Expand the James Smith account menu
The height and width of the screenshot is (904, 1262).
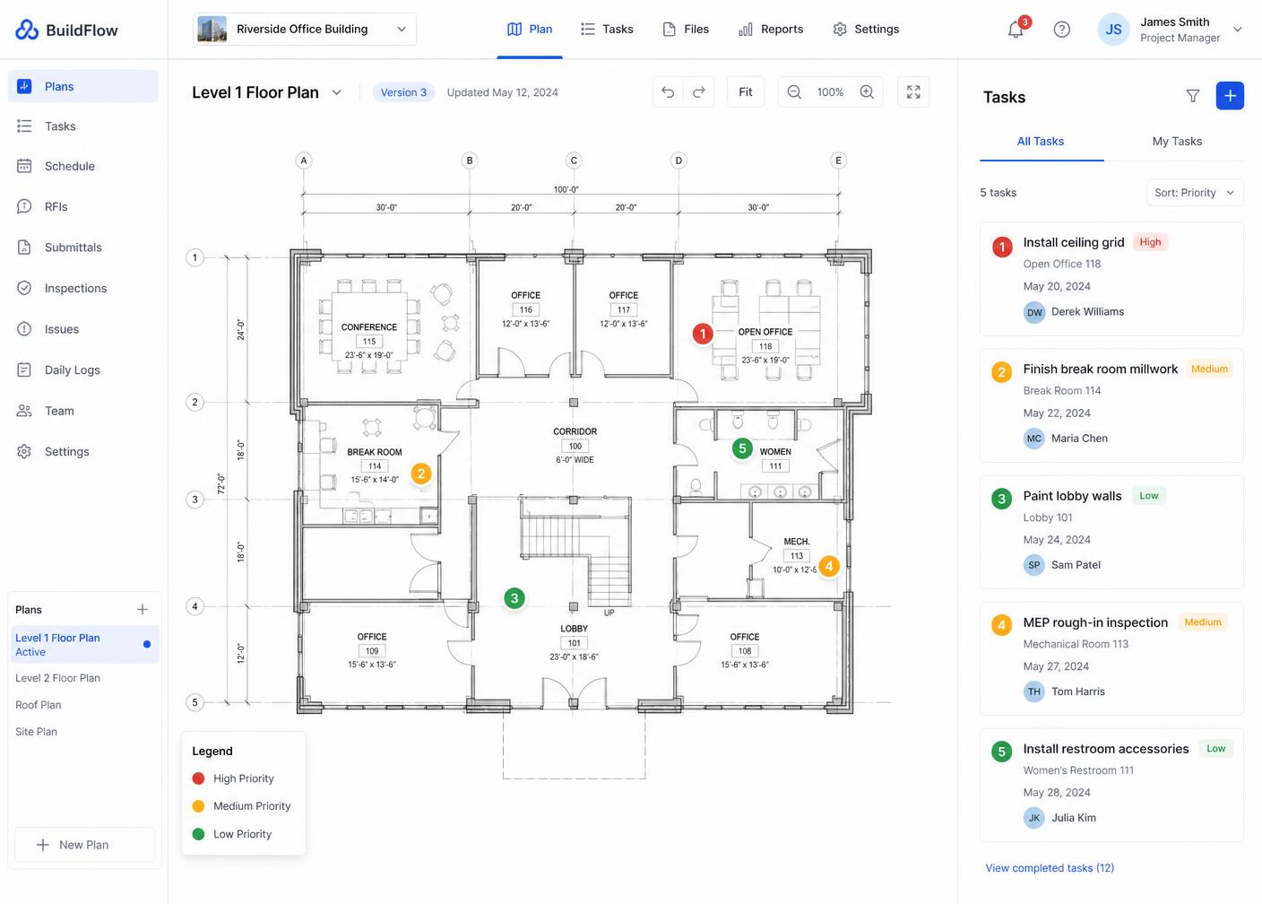(1238, 30)
